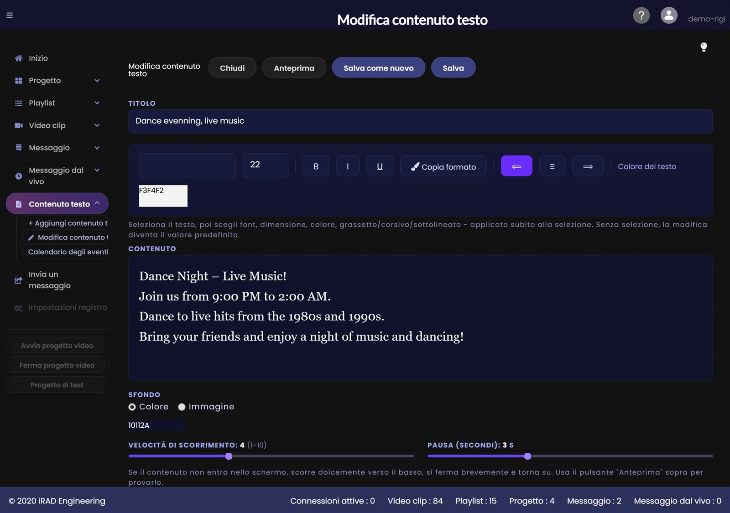Toggle italic I formatting

click(348, 166)
